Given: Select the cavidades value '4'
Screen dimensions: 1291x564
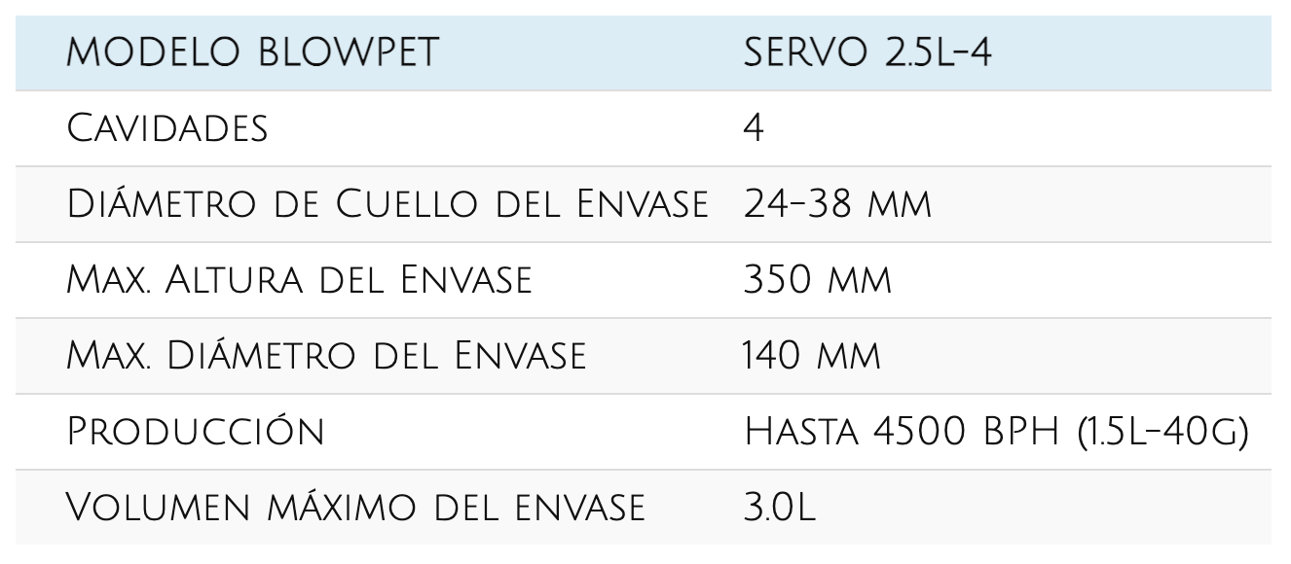Looking at the screenshot, I should [753, 129].
